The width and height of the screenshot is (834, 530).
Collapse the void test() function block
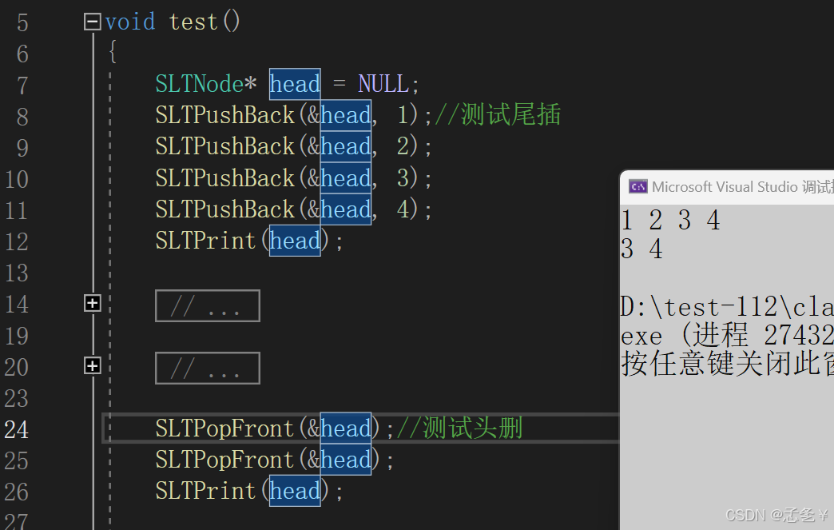[93, 22]
